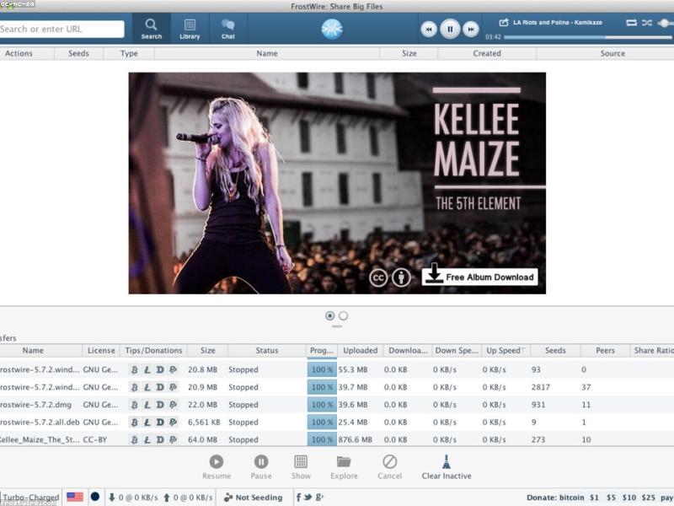Click the attribution person icon
This screenshot has width=674, height=506.
tap(401, 277)
